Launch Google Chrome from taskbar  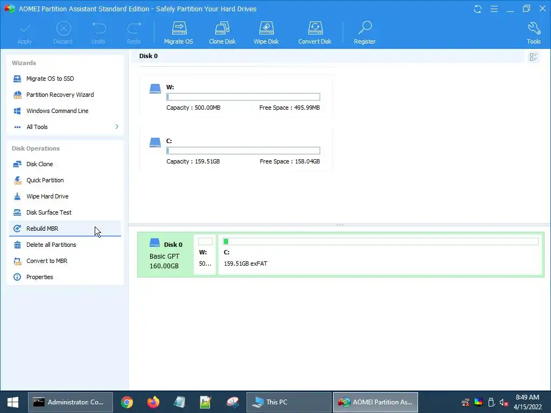click(x=127, y=402)
